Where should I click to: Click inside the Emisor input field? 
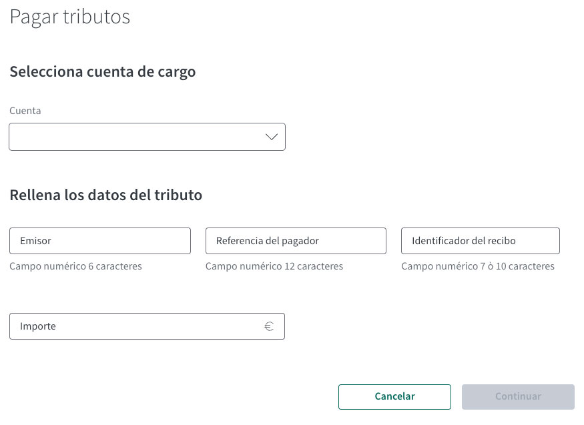click(x=99, y=240)
